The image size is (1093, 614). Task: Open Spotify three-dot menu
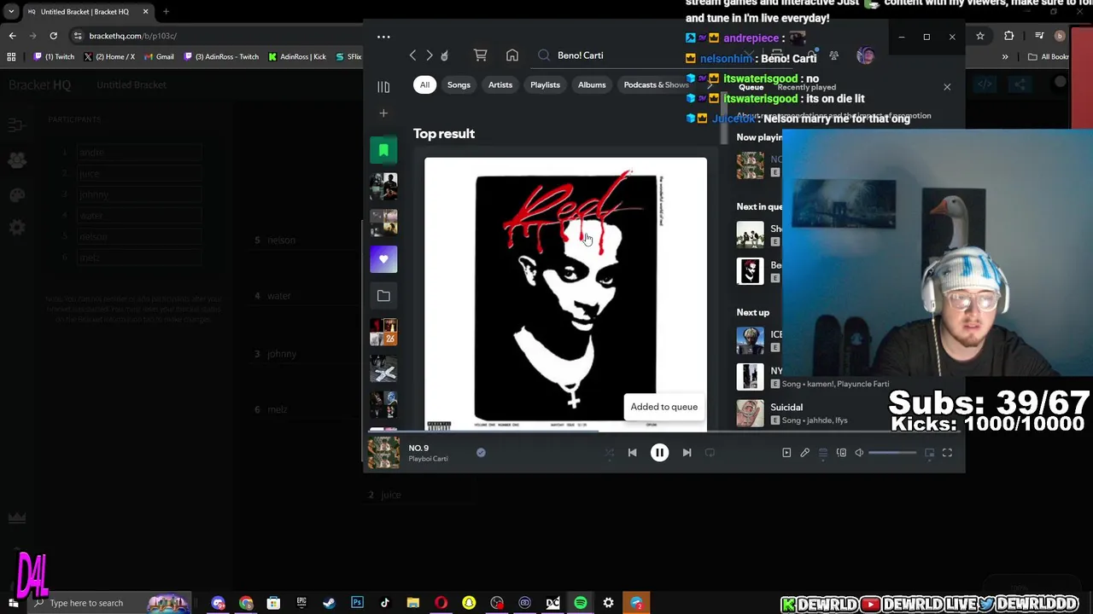[383, 37]
